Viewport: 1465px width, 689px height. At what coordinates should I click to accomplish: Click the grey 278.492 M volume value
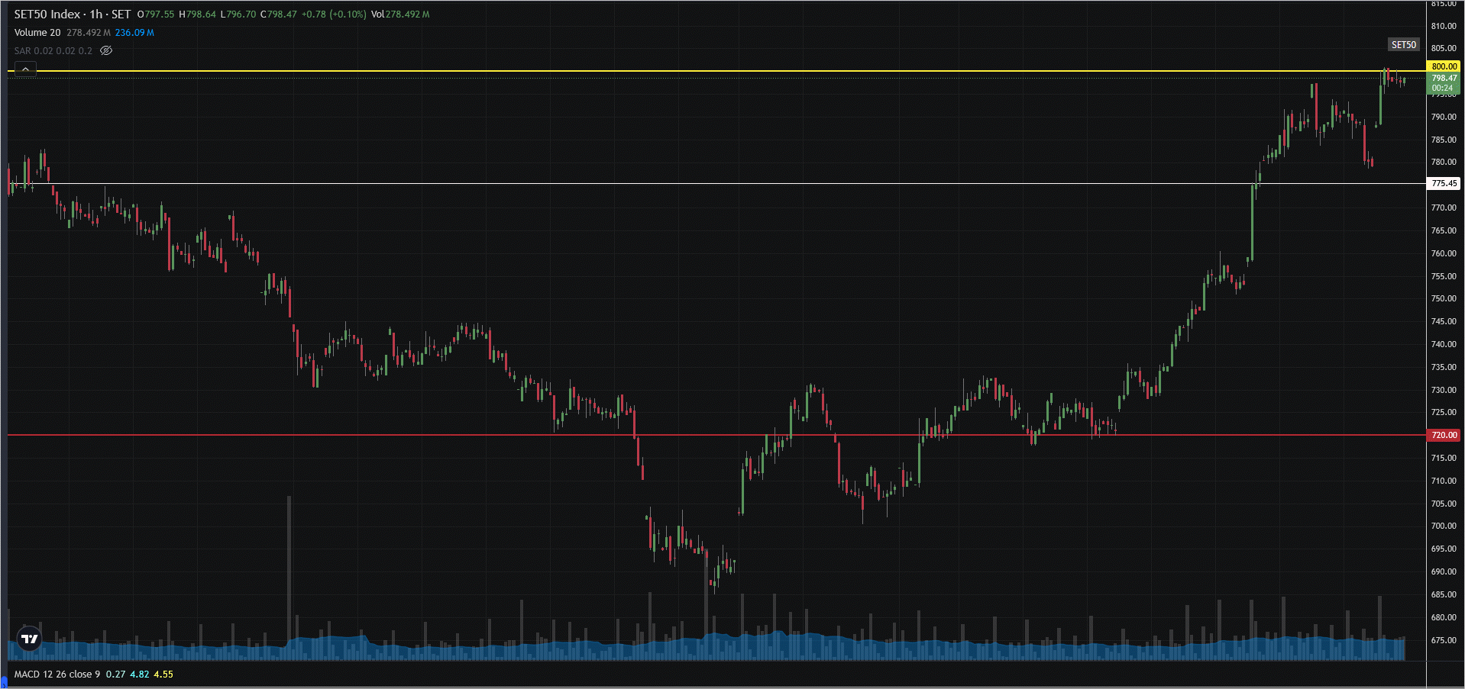click(89, 33)
